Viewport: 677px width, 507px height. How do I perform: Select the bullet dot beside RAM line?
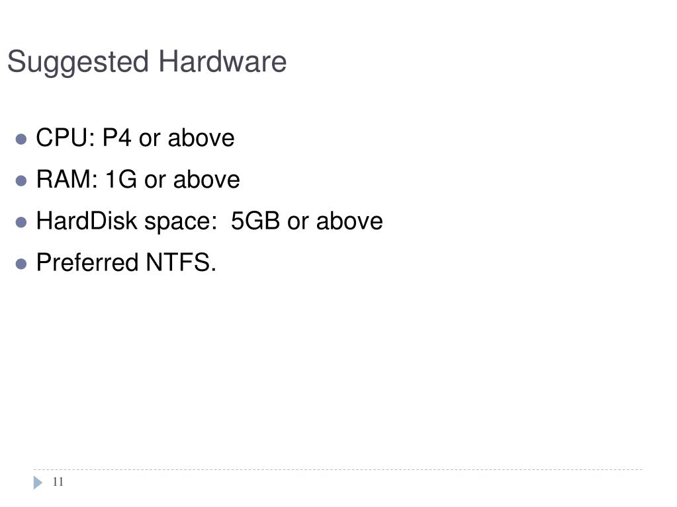pyautogui.click(x=21, y=180)
